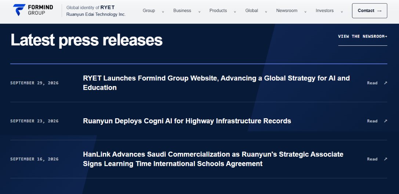
Task: Open the RYET Launches Formind Group Website headline
Action: coord(216,83)
